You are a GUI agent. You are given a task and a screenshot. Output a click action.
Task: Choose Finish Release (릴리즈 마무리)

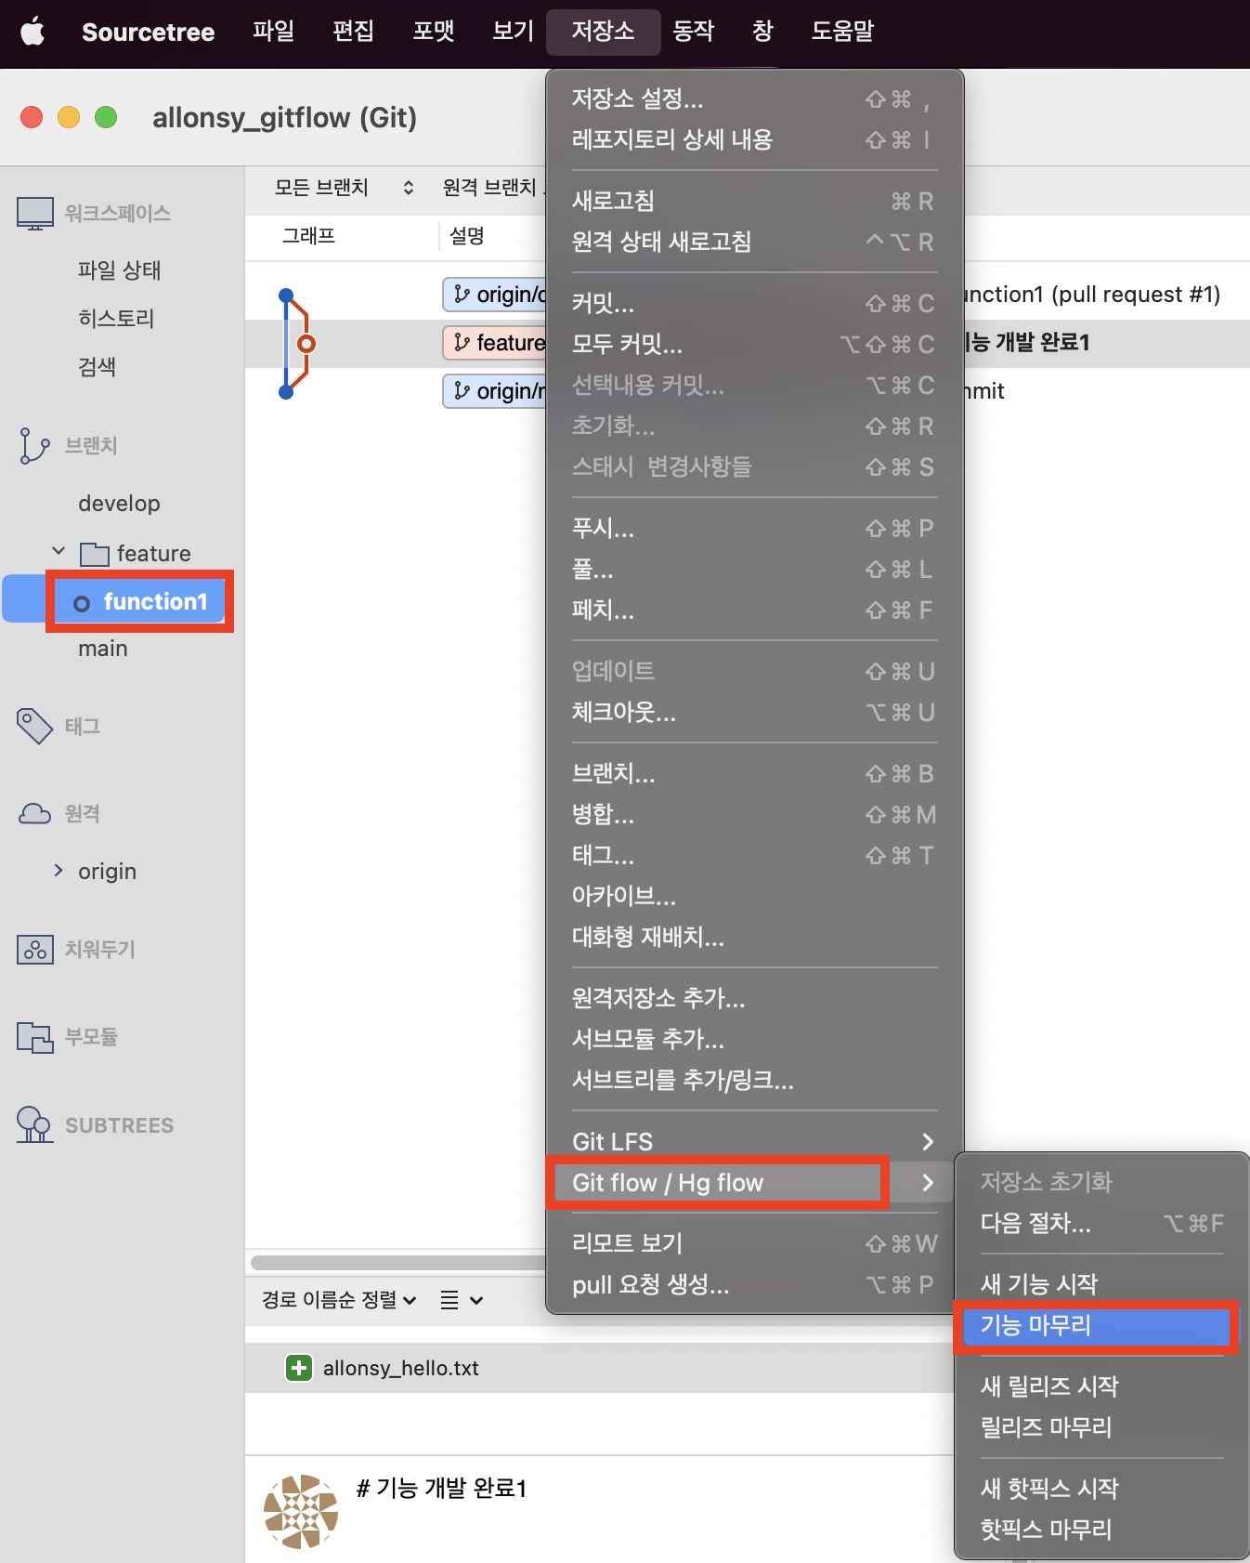click(1101, 1427)
